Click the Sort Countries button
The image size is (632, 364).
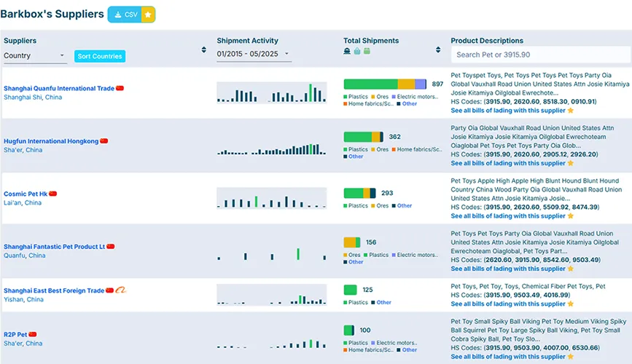100,56
